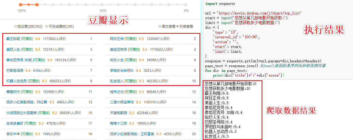Click [可播放] next to 乱世佳人 in the list
This screenshot has height=140, width=353.
131,81
